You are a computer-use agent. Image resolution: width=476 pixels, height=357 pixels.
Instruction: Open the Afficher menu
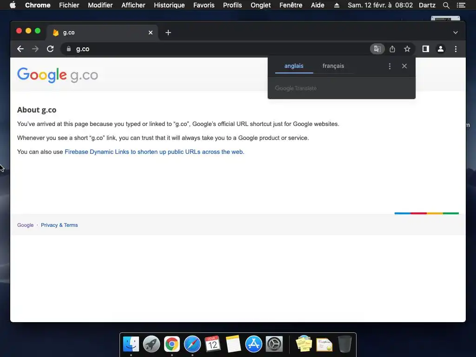tap(133, 5)
